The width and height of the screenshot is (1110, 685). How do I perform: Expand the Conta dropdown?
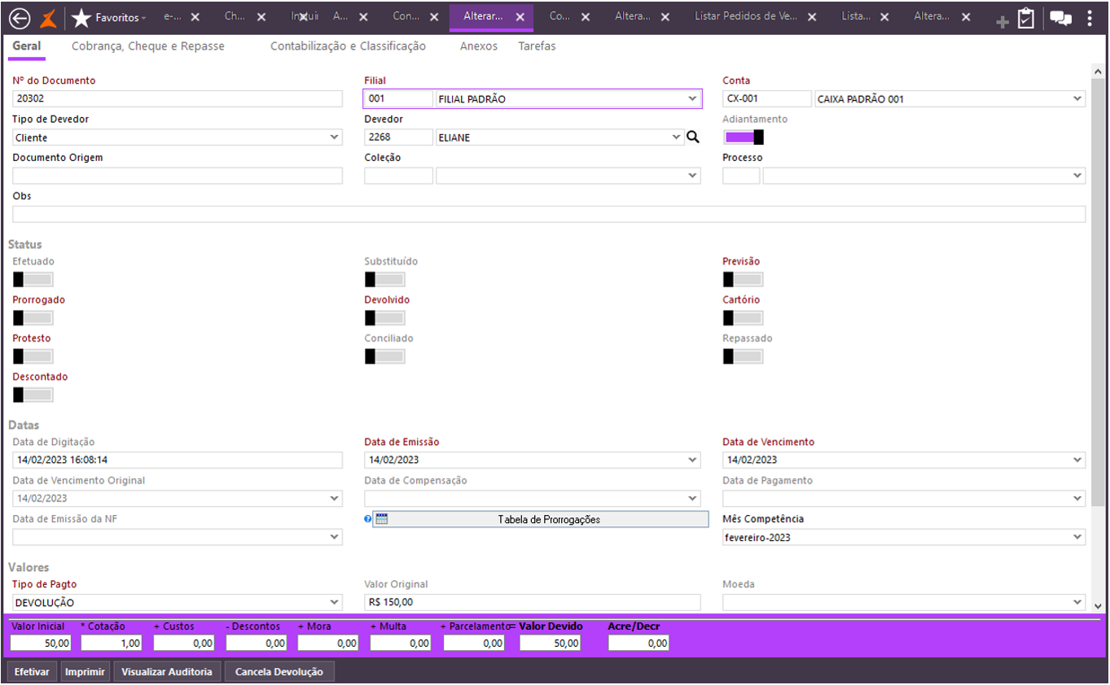coord(1078,99)
